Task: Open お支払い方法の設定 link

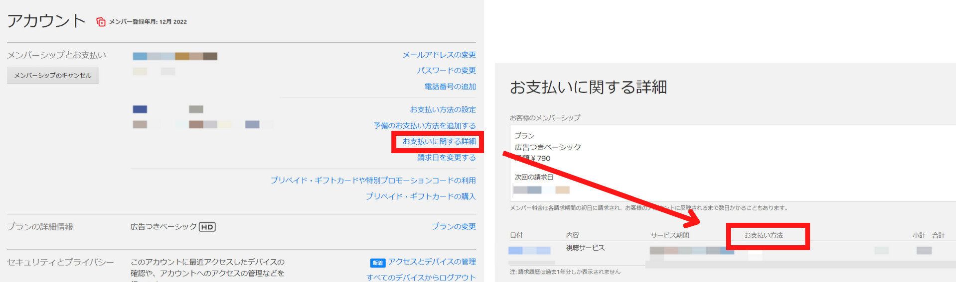Action: [x=443, y=109]
